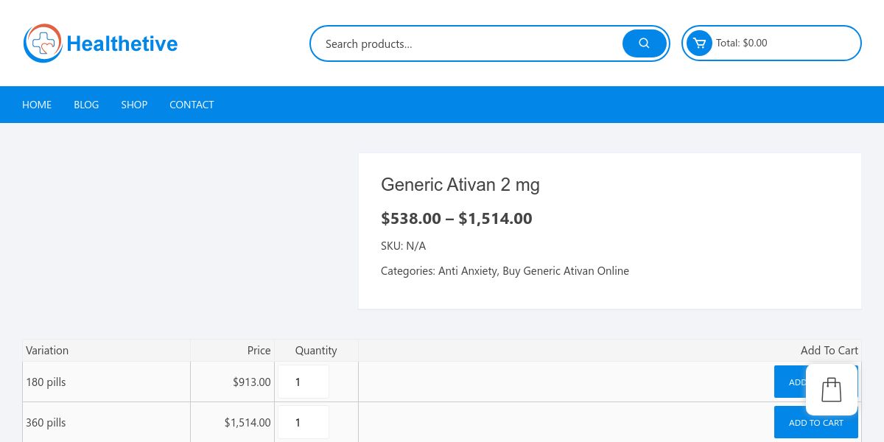Click the Price column header

(x=259, y=351)
